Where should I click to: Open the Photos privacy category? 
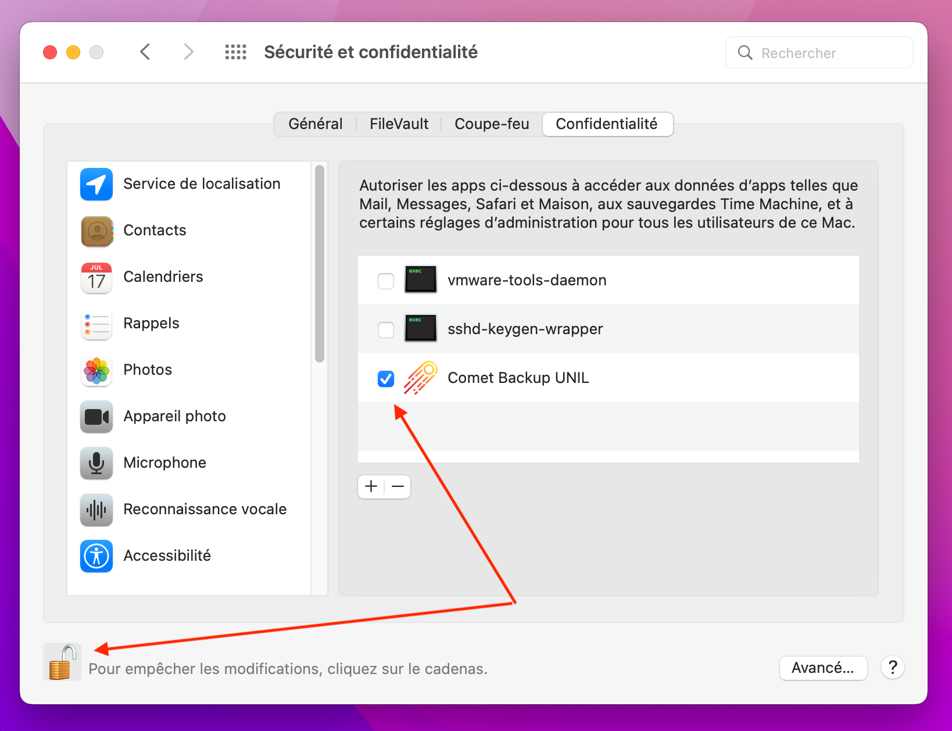tap(148, 370)
